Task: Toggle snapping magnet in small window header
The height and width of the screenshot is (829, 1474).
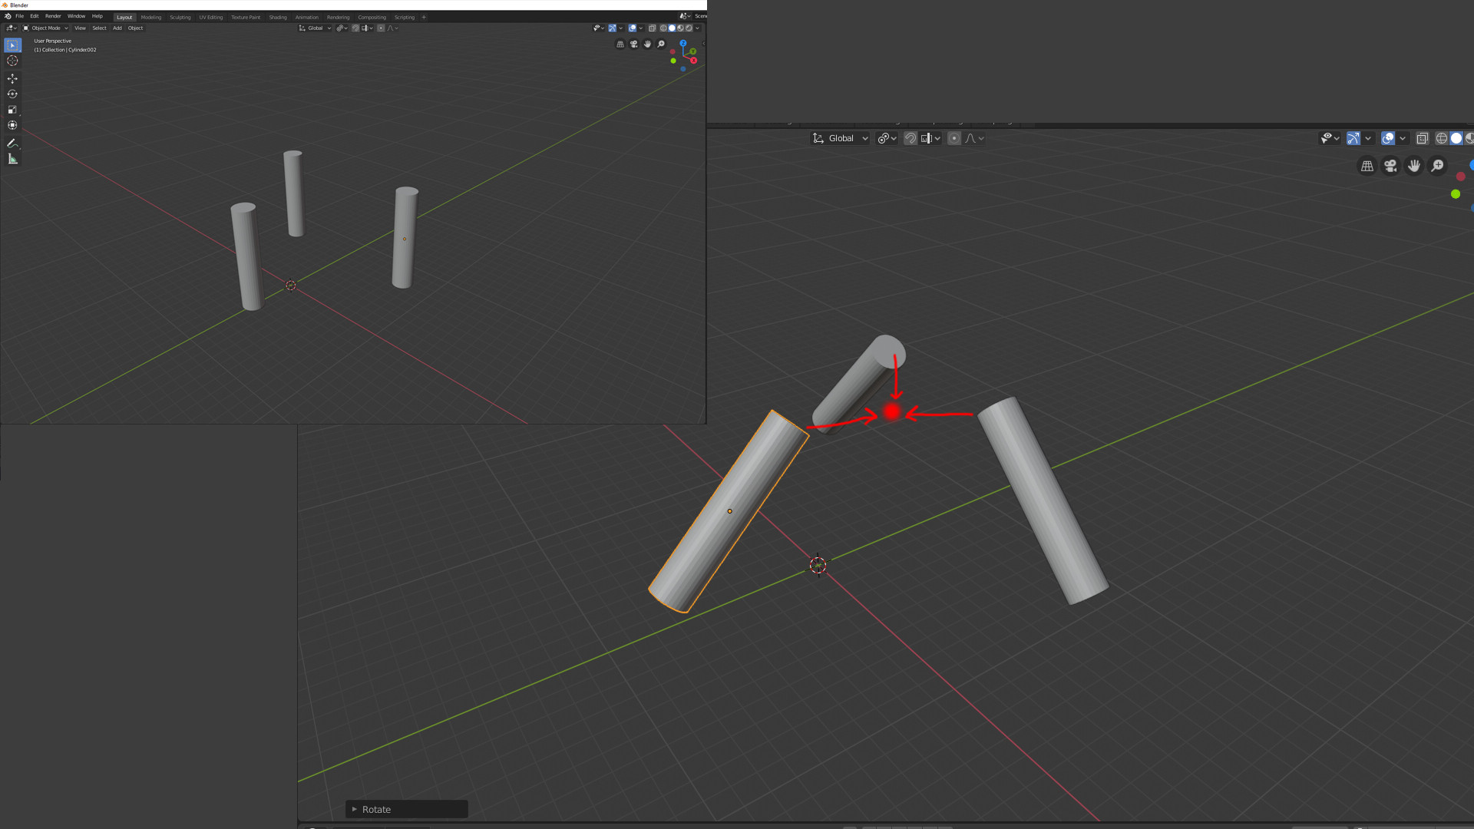Action: [x=355, y=28]
